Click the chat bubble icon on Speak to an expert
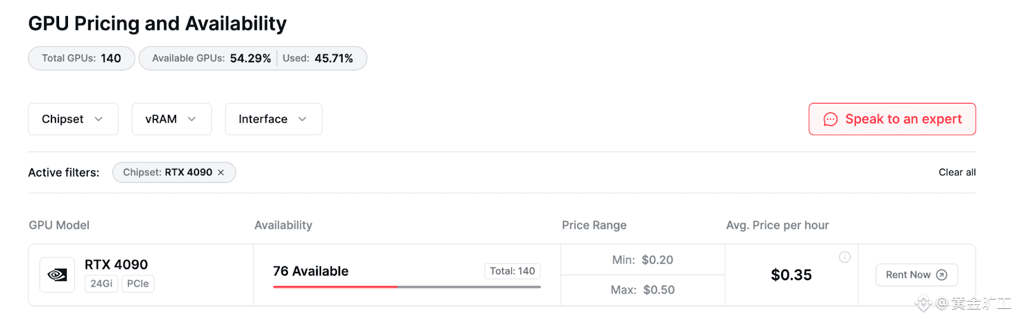This screenshot has height=319, width=1017. [830, 119]
